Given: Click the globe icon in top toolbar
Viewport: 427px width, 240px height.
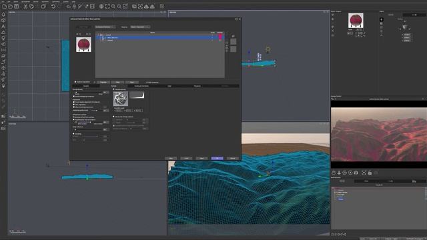Looking at the screenshot, I should [101, 6].
